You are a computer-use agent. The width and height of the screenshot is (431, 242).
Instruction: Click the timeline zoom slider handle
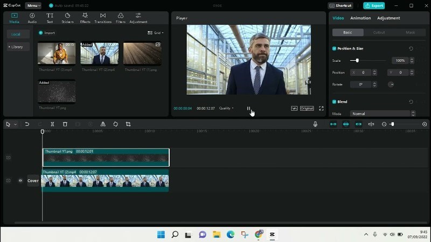(x=393, y=124)
